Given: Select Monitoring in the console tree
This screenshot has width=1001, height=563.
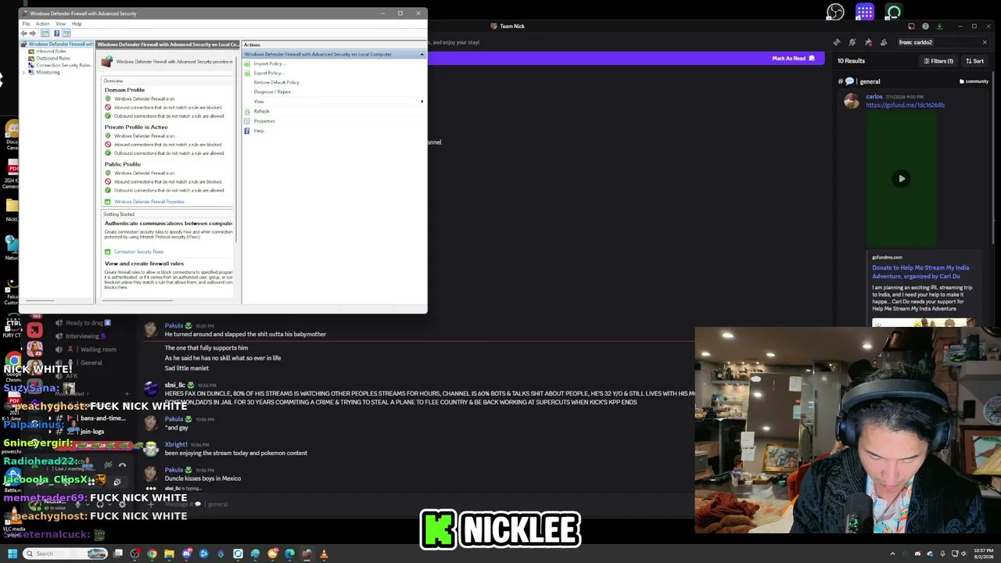Looking at the screenshot, I should click(47, 72).
